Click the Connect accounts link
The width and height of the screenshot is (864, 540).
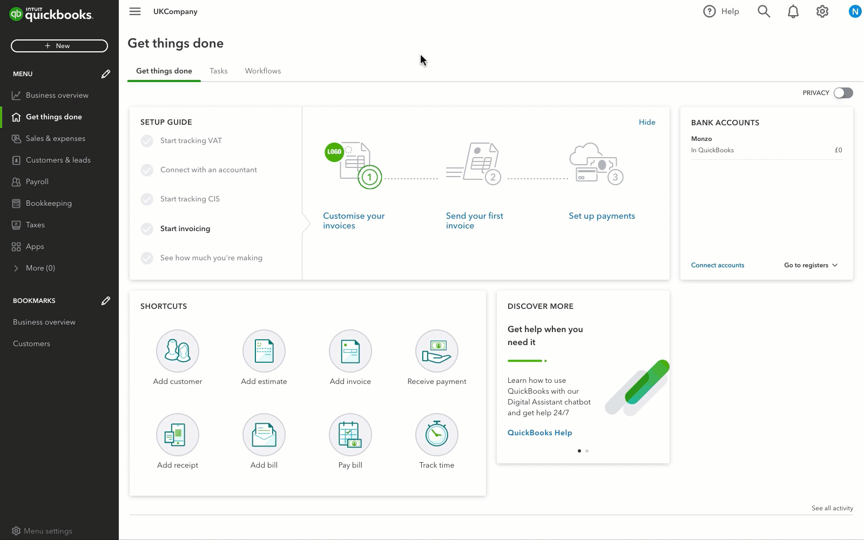[718, 265]
